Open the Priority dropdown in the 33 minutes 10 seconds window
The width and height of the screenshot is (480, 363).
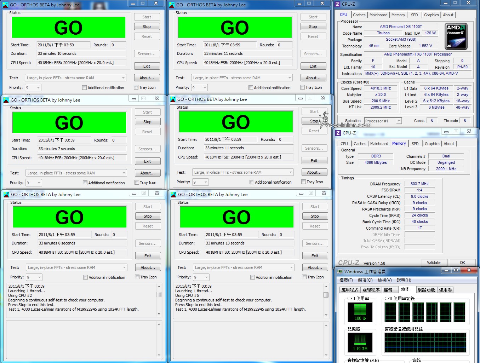[33, 87]
